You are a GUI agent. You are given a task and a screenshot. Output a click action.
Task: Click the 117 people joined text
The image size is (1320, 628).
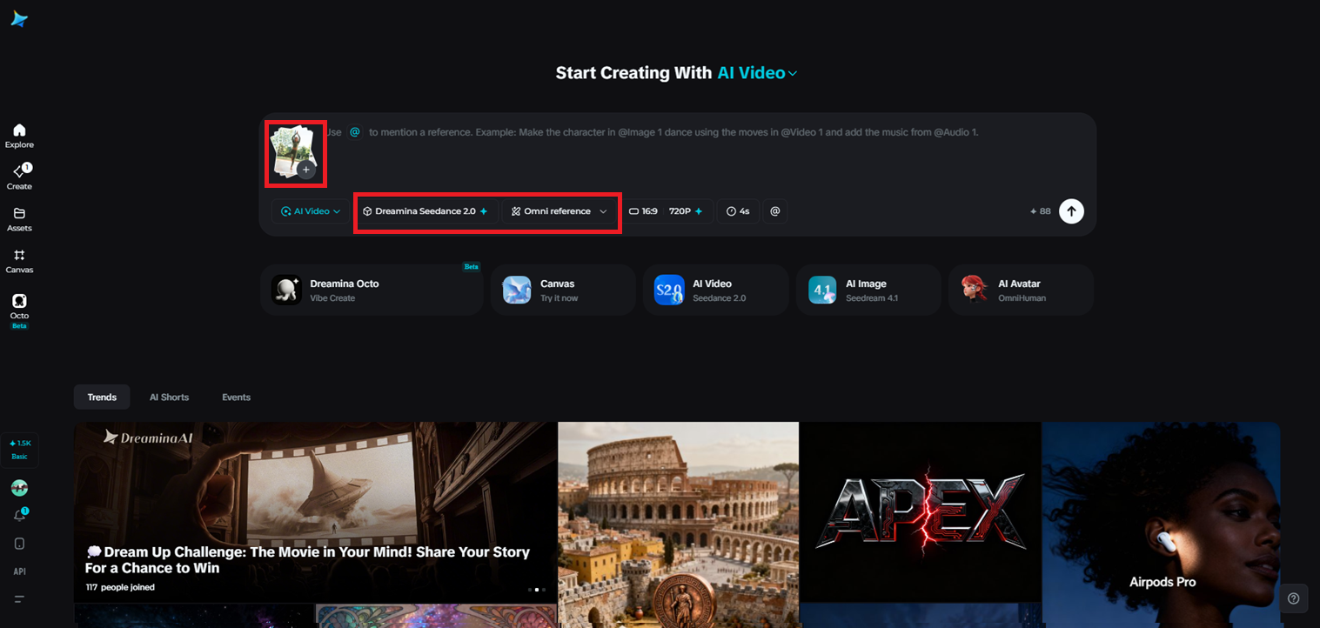pyautogui.click(x=120, y=587)
